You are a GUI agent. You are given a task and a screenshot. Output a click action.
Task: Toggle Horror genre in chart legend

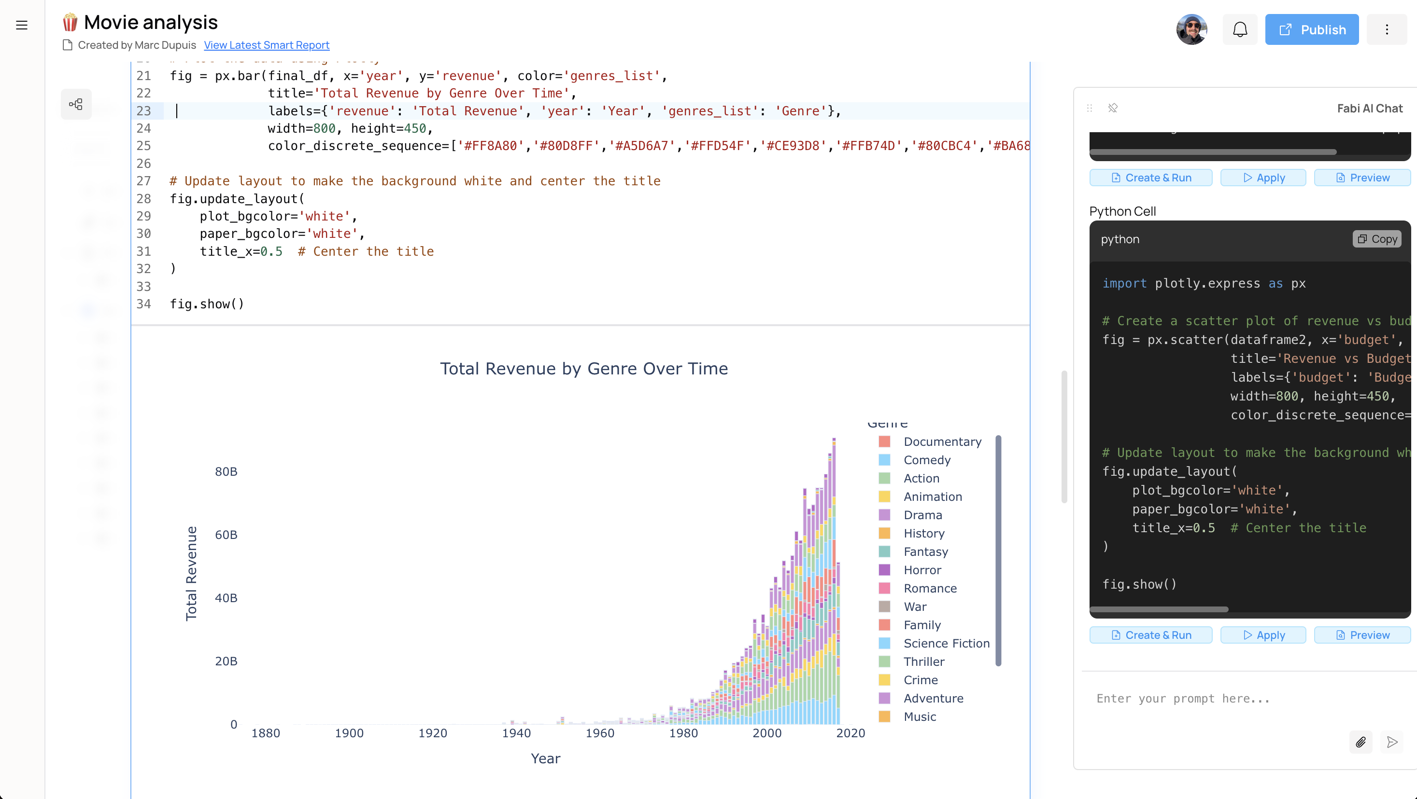922,570
